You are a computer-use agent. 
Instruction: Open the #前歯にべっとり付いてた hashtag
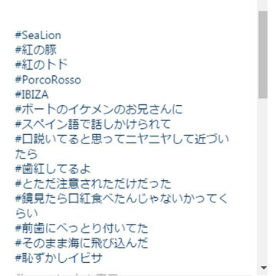(81, 228)
